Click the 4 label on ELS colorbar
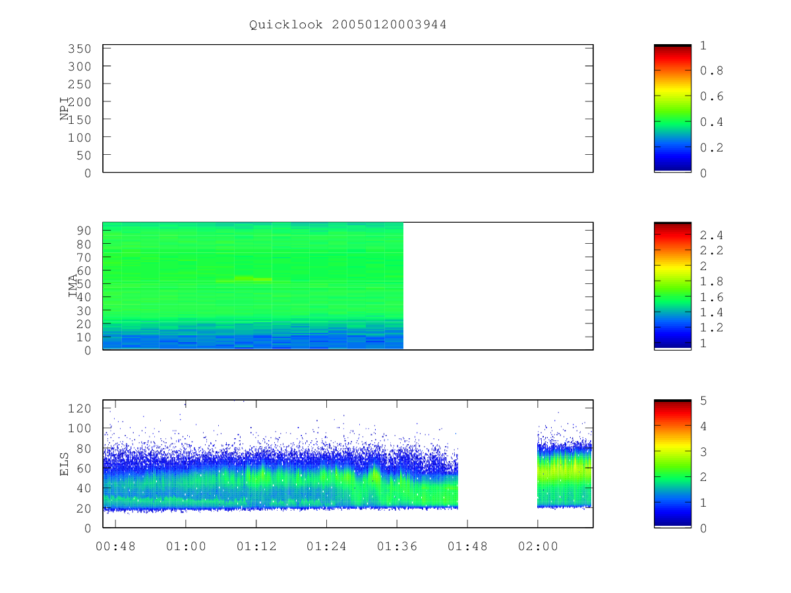This screenshot has height=593, width=791. coord(703,426)
